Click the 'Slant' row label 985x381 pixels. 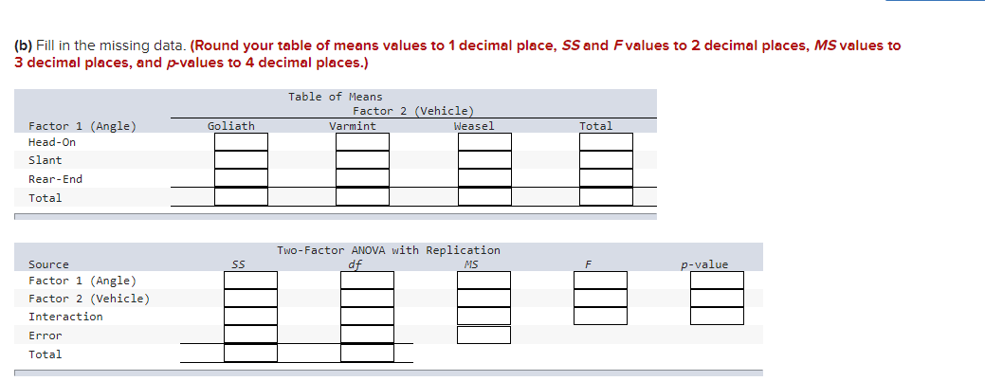click(46, 161)
